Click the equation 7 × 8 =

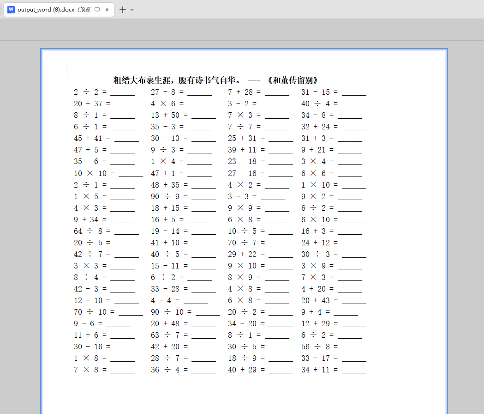(90, 370)
